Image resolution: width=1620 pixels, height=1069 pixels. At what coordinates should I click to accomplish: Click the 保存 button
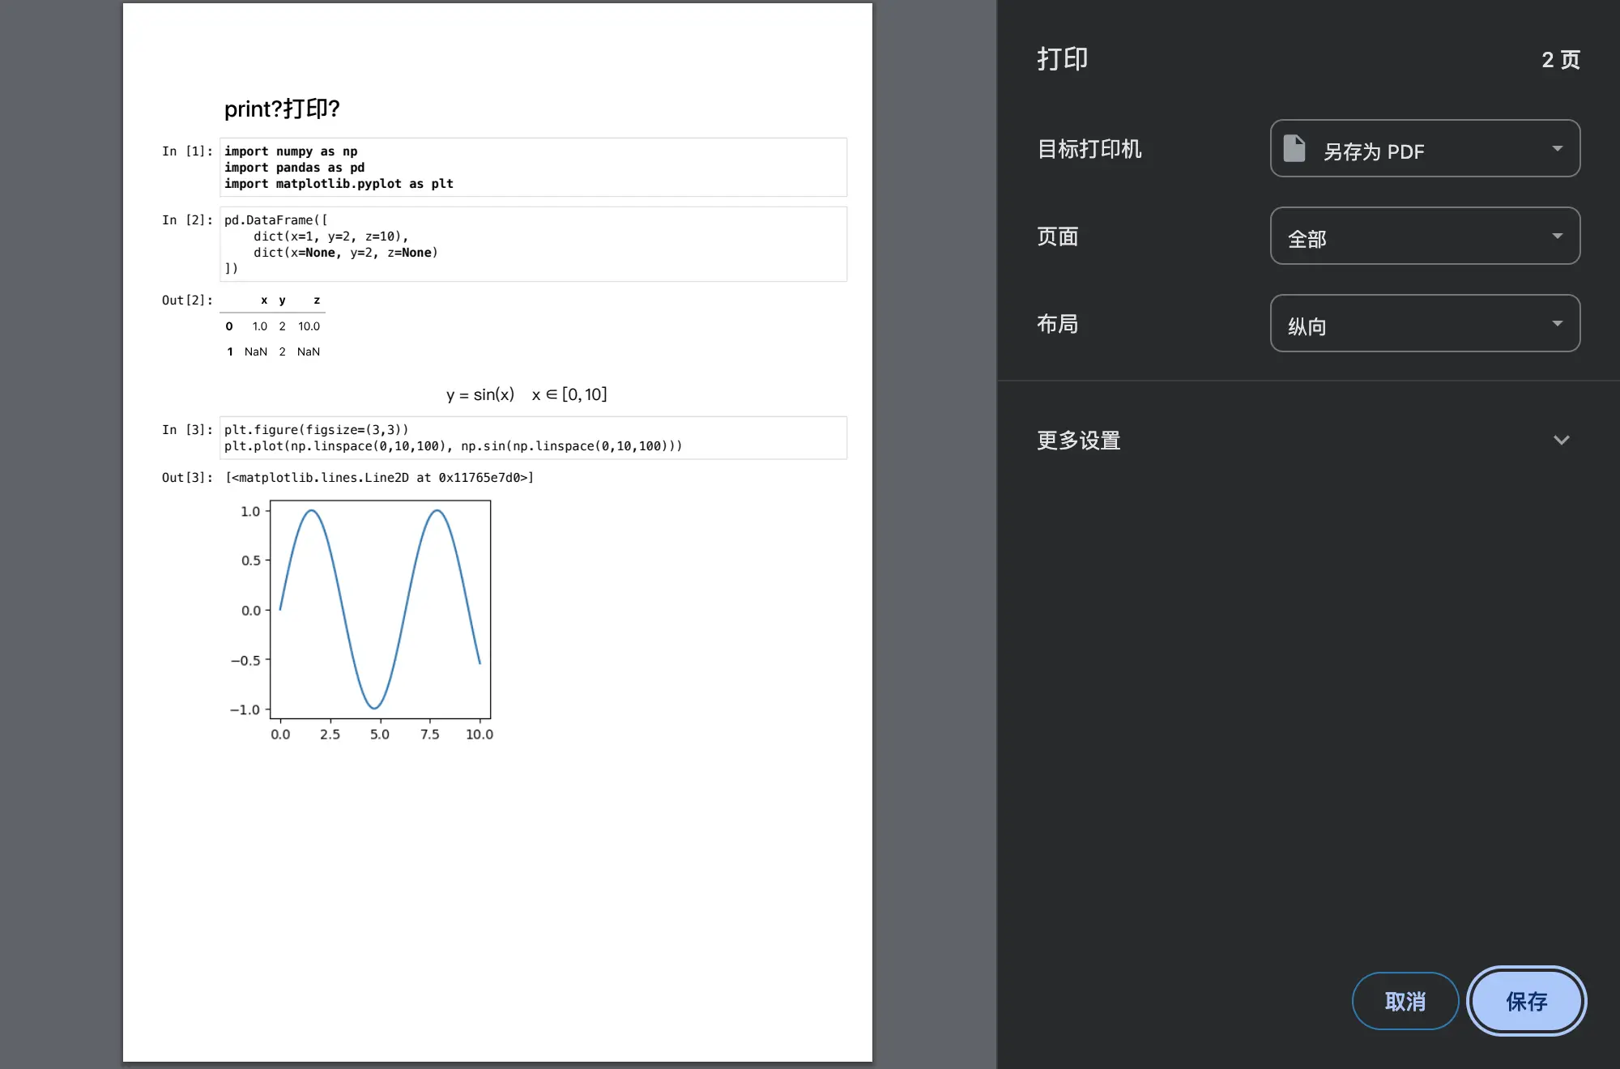tap(1526, 1001)
